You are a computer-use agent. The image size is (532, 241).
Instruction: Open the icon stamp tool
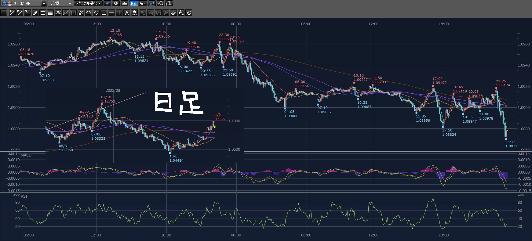(134, 13)
